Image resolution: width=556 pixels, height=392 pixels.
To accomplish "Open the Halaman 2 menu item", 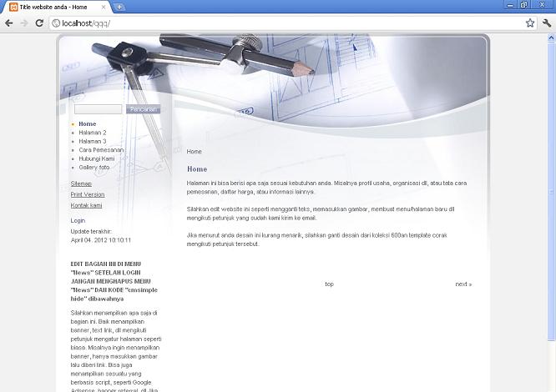I will coord(92,133).
